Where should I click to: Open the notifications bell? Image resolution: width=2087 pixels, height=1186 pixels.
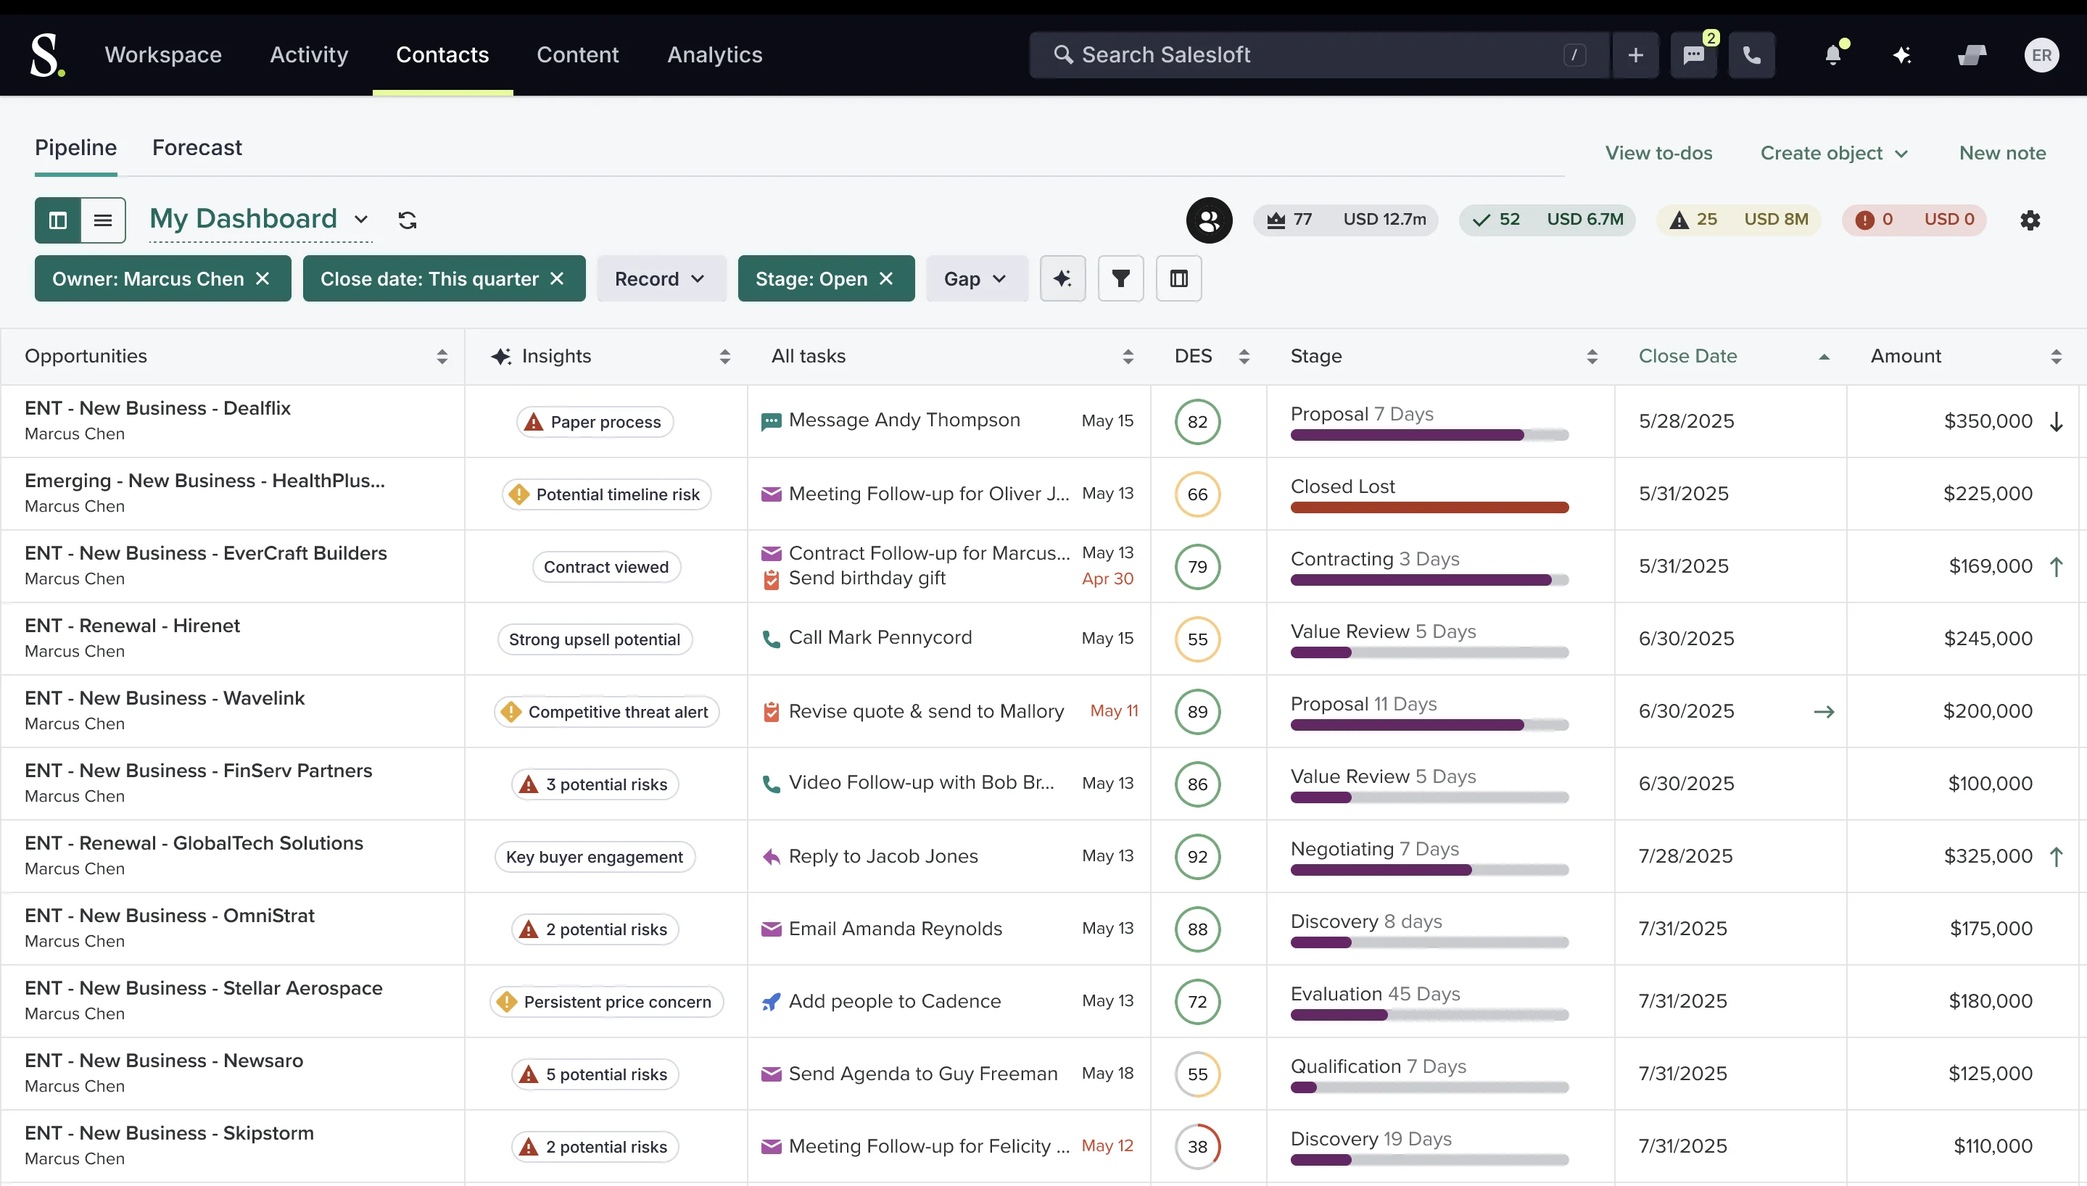[1833, 54]
